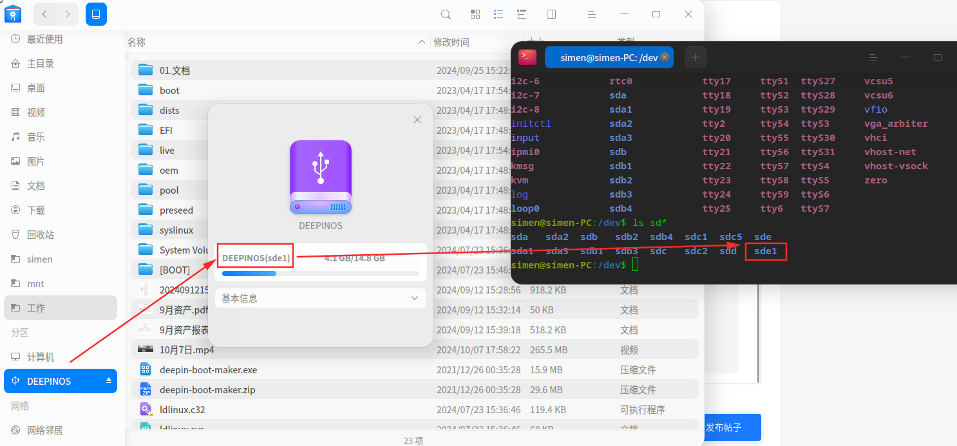This screenshot has height=446, width=957.
Task: Select the 9月资产报表 file
Action: (184, 330)
